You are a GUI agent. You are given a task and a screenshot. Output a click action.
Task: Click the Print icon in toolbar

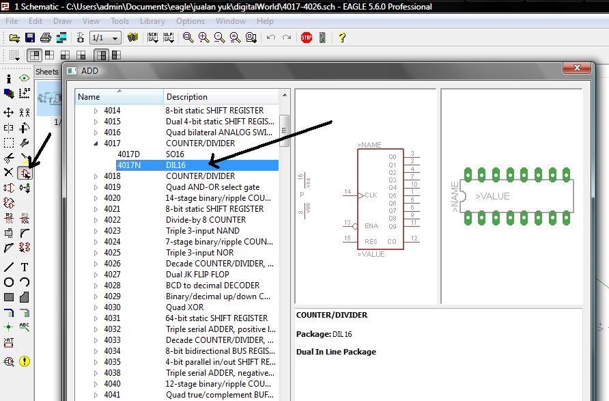click(45, 38)
